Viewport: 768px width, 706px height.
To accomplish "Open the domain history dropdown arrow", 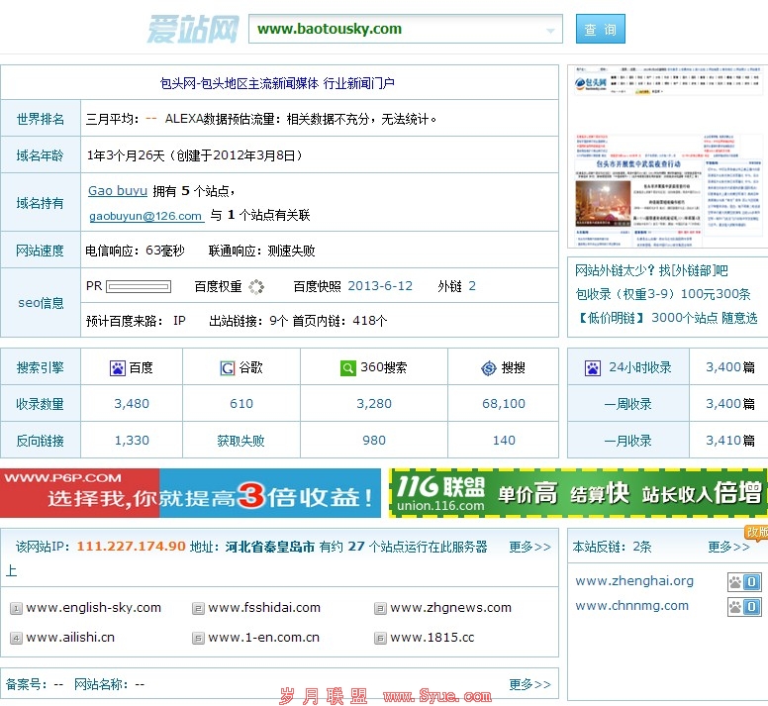I will pyautogui.click(x=550, y=31).
